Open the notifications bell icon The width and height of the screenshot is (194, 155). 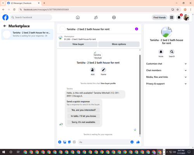coord(179,17)
